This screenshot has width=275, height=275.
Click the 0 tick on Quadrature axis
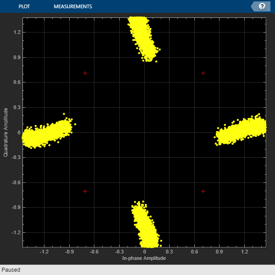18,132
